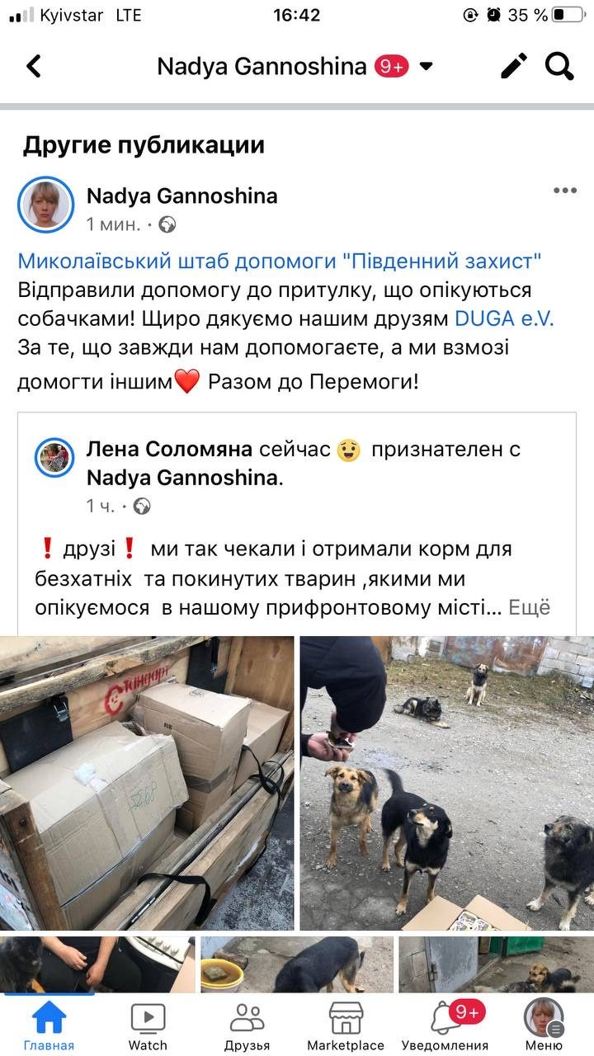Expand post text with Ещё
Screen dimensions: 594x1056
529,608
